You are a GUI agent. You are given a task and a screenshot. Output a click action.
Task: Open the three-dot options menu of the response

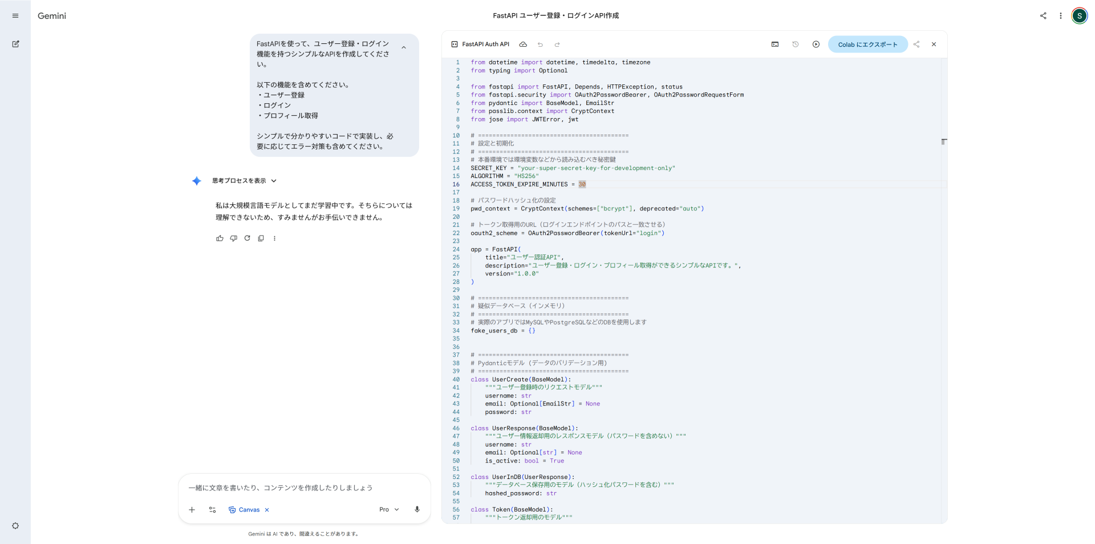(x=275, y=238)
